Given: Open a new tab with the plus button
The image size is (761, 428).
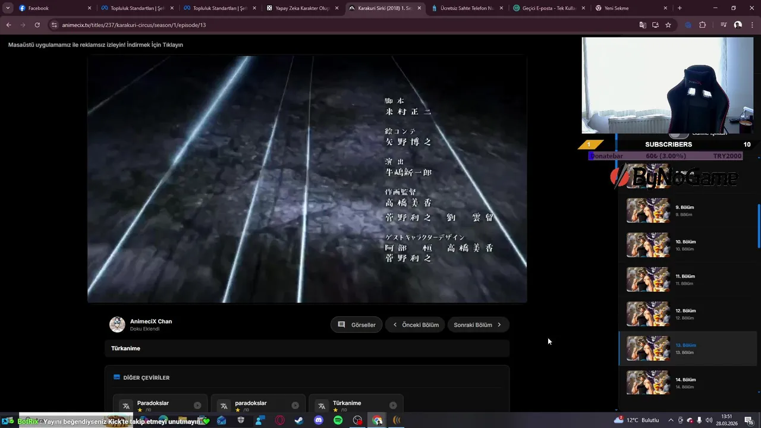Looking at the screenshot, I should point(680,8).
